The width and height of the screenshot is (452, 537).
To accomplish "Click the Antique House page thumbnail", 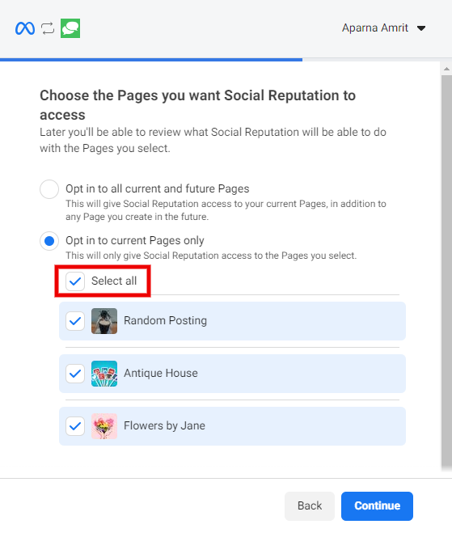I will point(104,374).
